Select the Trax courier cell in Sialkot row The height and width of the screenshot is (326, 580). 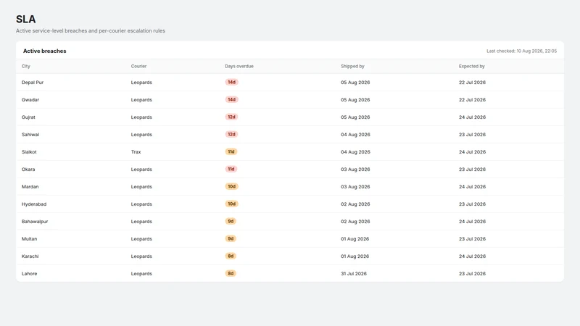(136, 152)
